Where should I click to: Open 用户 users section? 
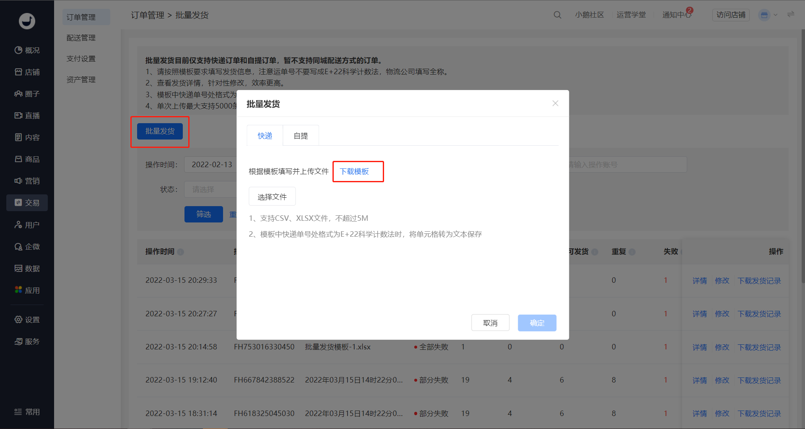[27, 225]
